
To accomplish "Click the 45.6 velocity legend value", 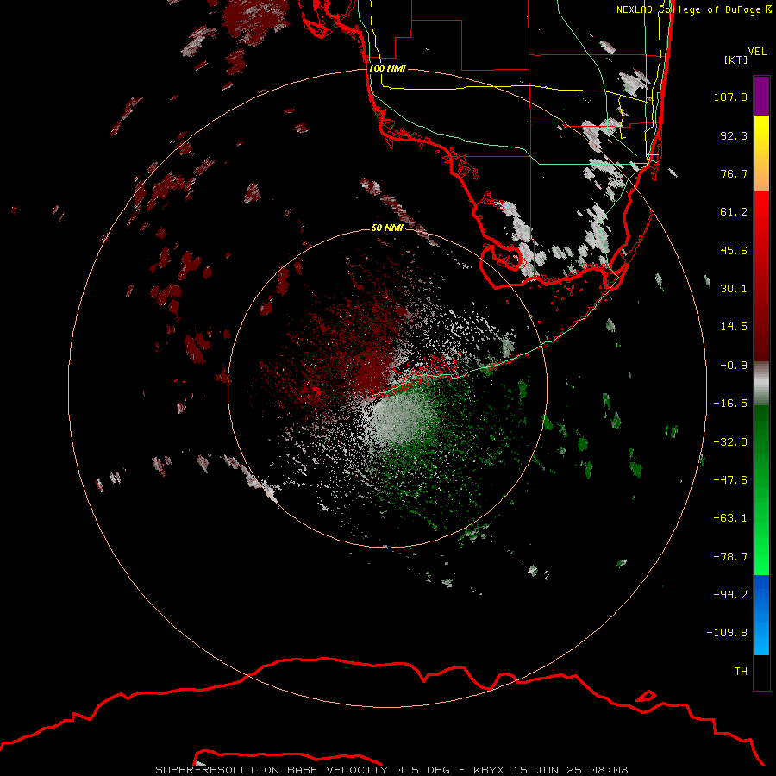I will (x=734, y=250).
